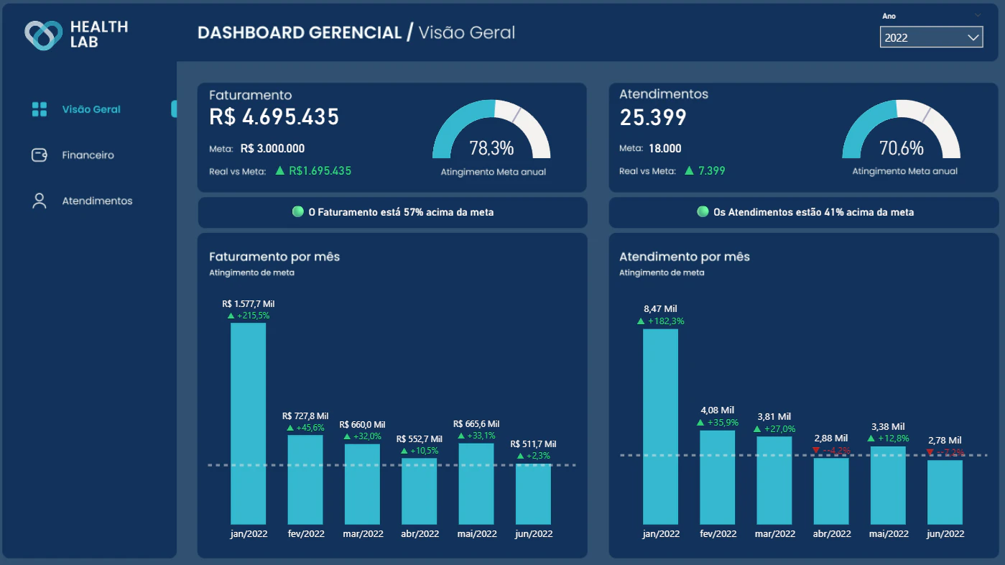
Task: Click the +45,6% variation label
Action: pos(310,428)
